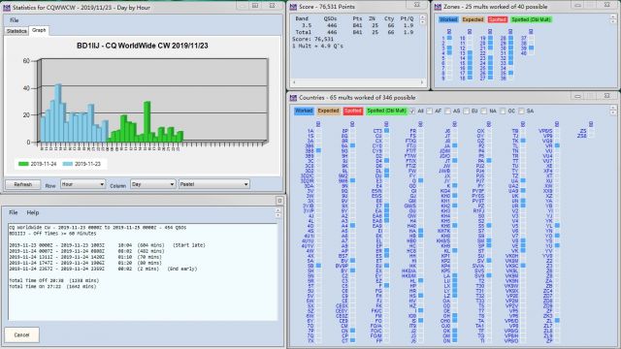The width and height of the screenshot is (621, 349).
Task: Click Spotted red legend in Countries window
Action: point(353,111)
